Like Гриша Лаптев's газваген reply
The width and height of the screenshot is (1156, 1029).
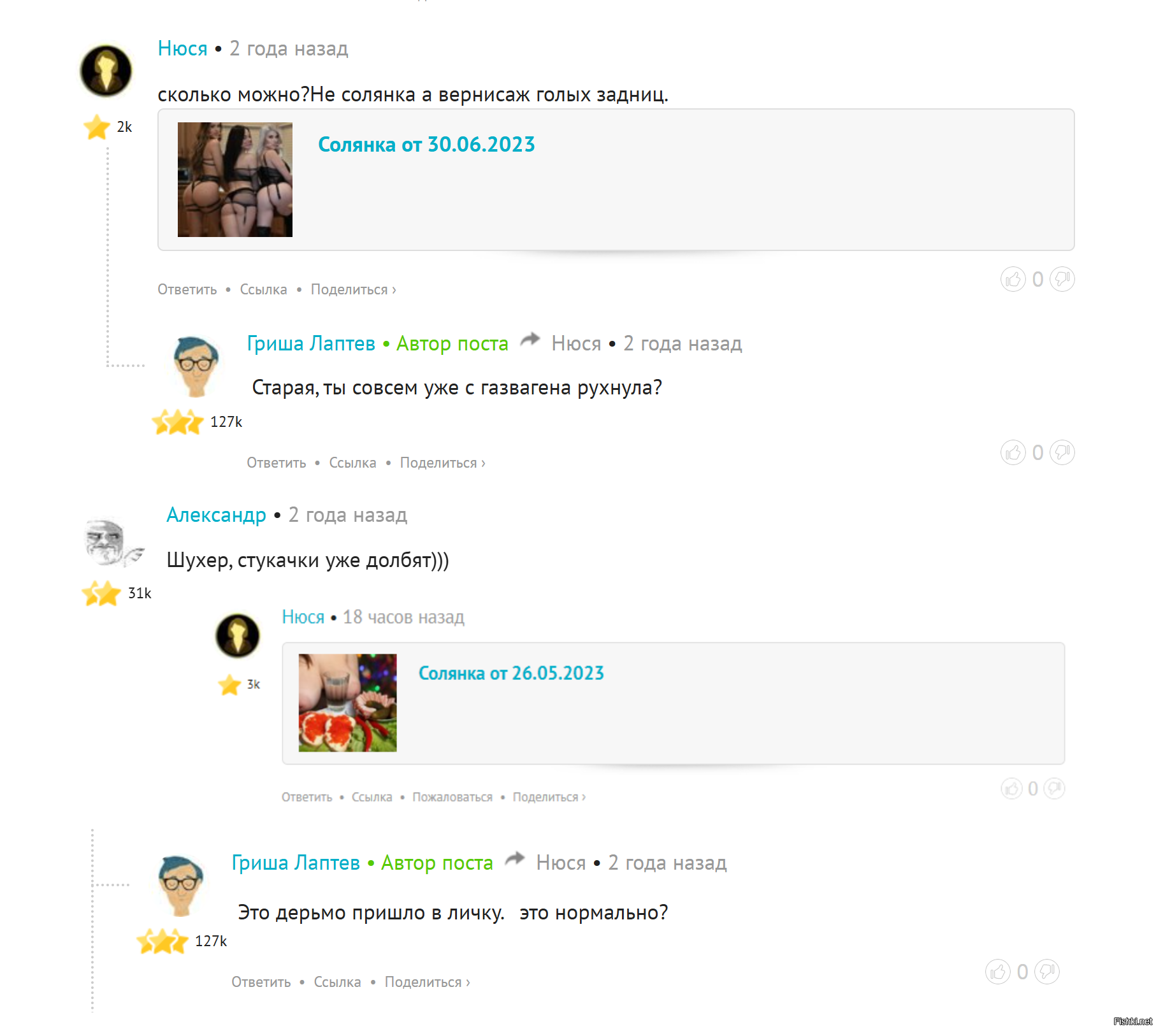pos(1013,452)
